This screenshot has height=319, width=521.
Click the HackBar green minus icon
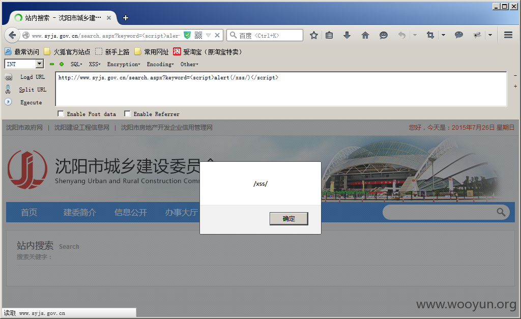(52, 64)
